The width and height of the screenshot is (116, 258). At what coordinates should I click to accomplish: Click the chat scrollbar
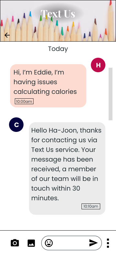111,94
